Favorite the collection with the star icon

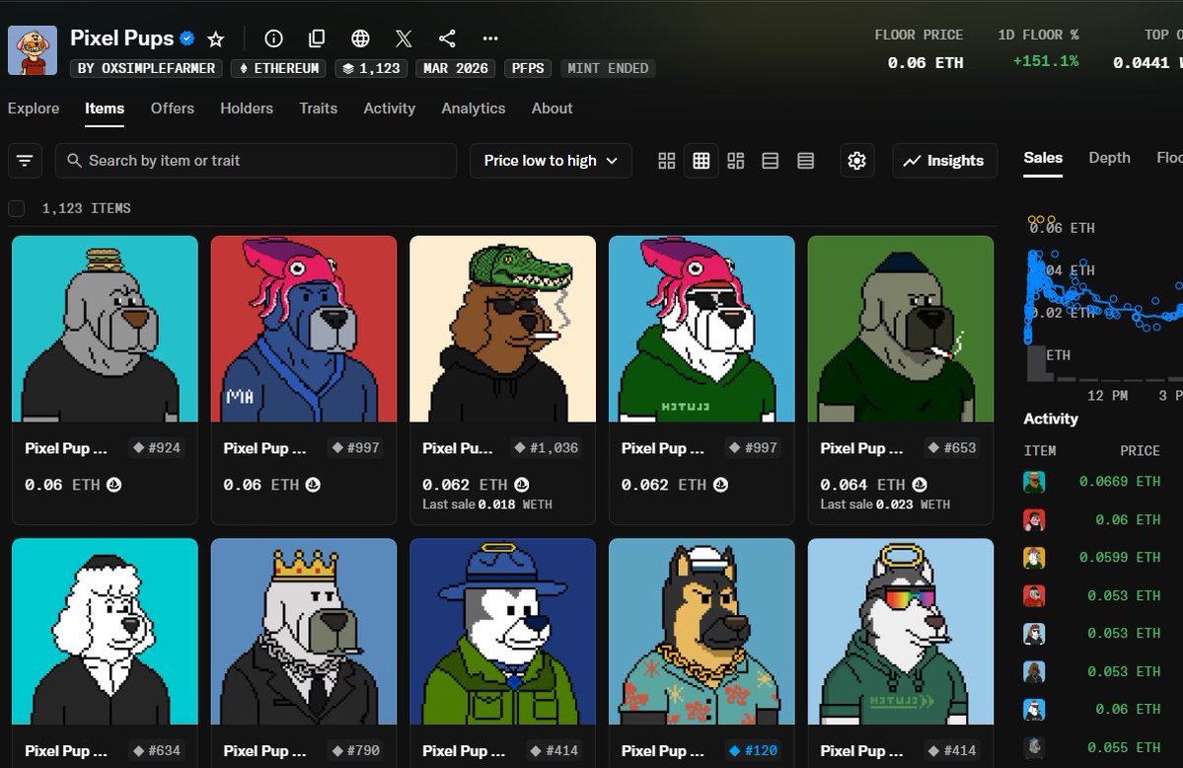pyautogui.click(x=216, y=38)
